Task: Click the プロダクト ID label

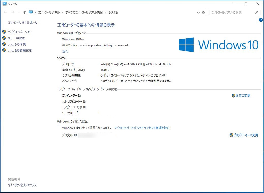Action: [70, 135]
